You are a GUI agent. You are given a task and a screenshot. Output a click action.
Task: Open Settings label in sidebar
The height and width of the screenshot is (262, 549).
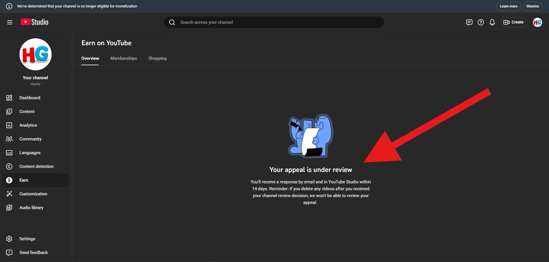[27, 239]
